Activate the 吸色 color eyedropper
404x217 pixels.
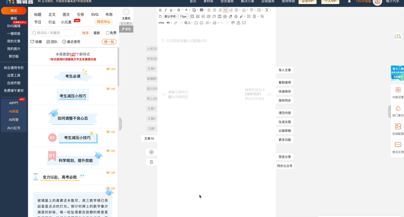pyautogui.click(x=126, y=29)
